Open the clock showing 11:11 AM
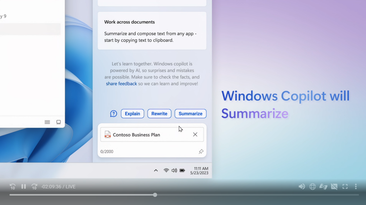 tap(201, 169)
